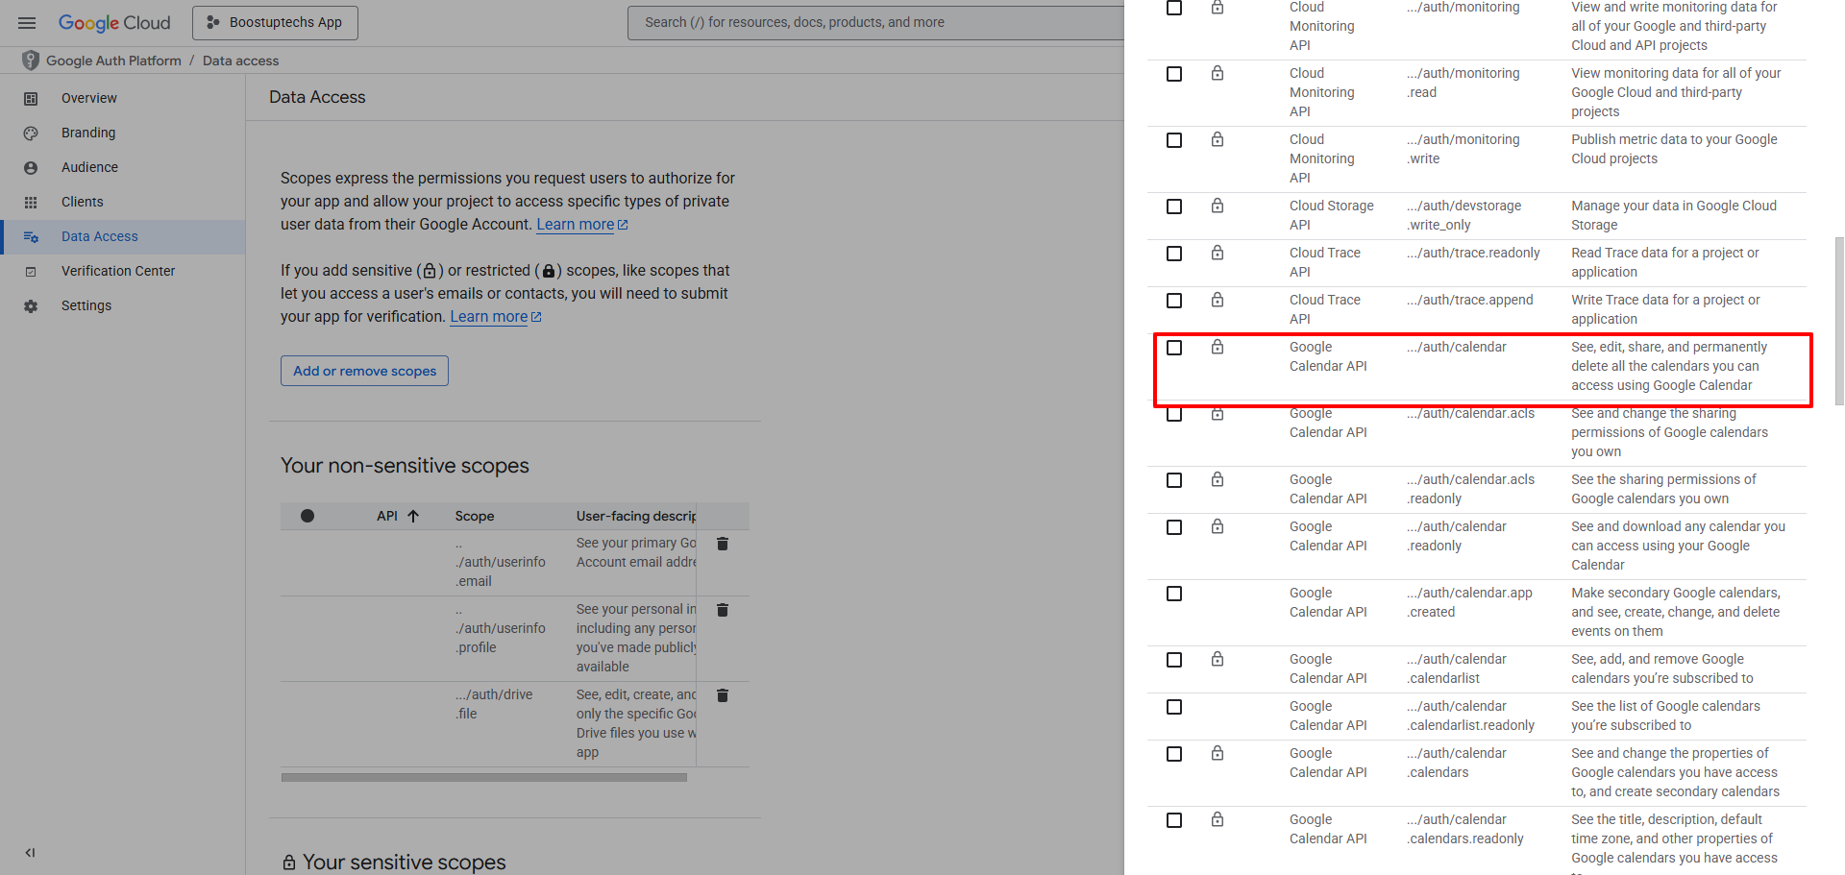Click the Clients grid icon in sidebar

click(31, 202)
